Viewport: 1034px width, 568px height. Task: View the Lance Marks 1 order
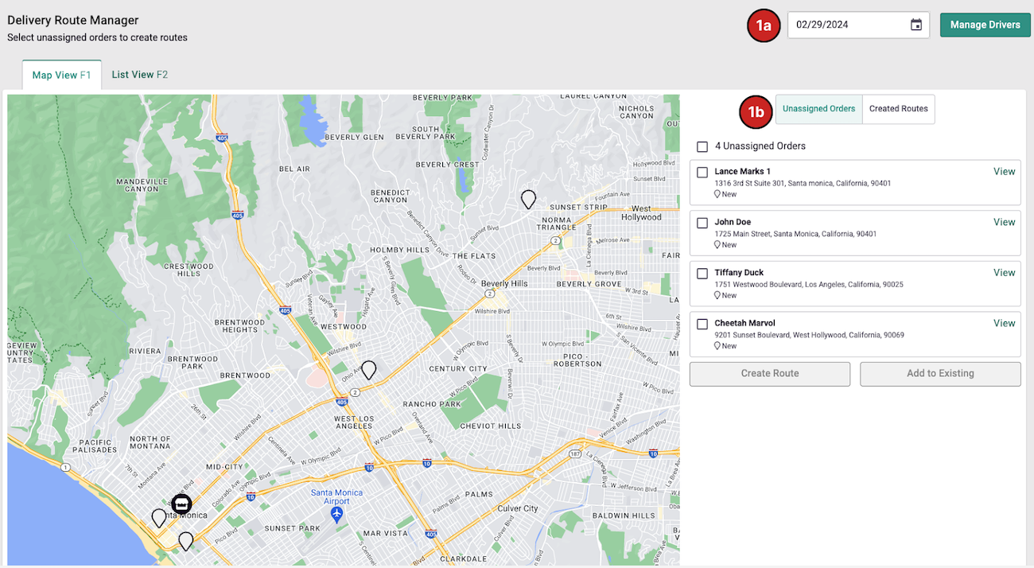(1005, 172)
